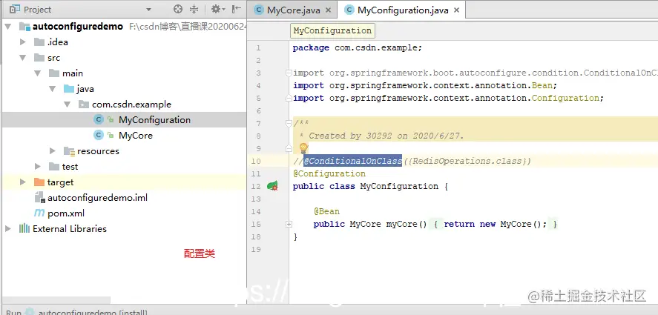The width and height of the screenshot is (658, 315).
Task: Collapse the main folder
Action: coord(38,73)
